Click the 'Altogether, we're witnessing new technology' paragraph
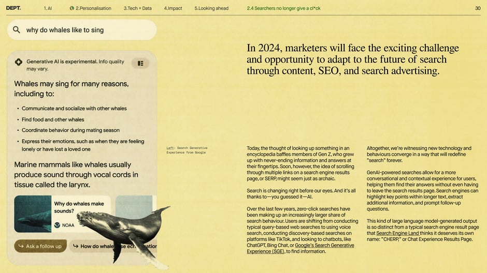The width and height of the screenshot is (487, 273). coord(419,154)
